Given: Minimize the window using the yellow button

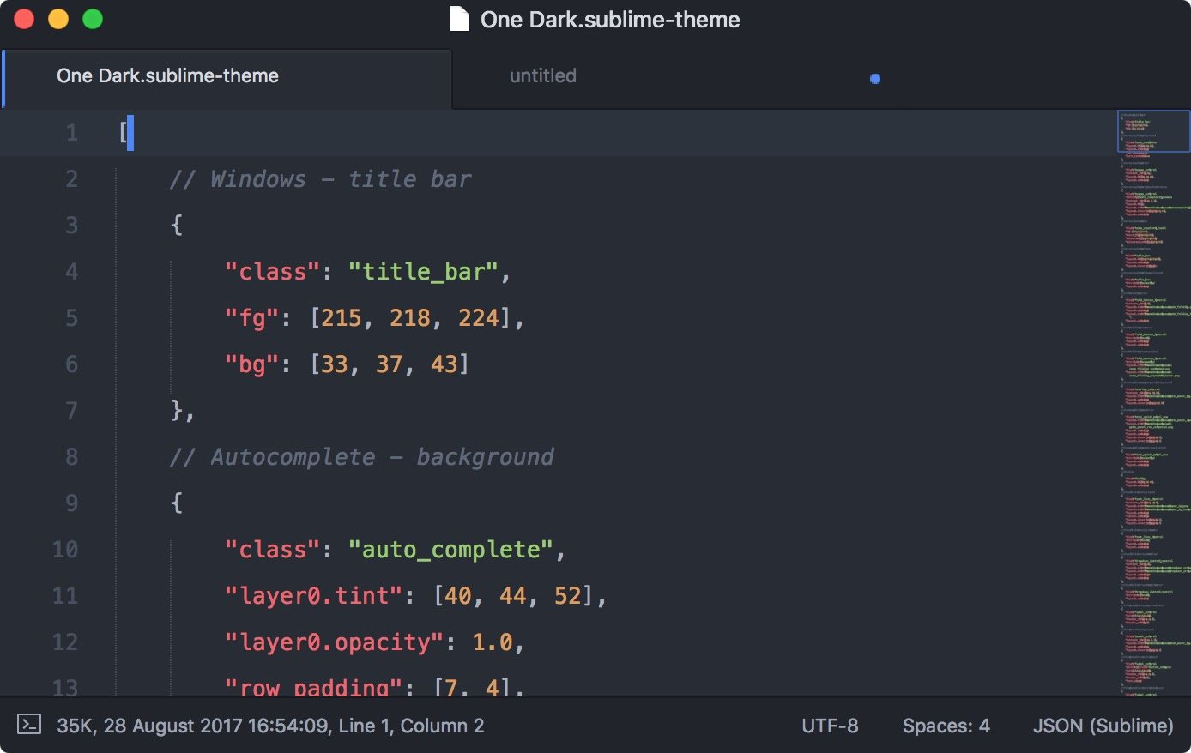Looking at the screenshot, I should [x=58, y=19].
